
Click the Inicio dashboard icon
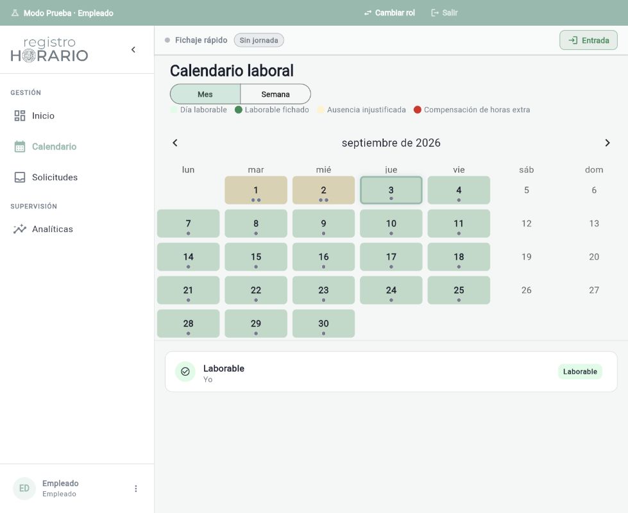20,115
